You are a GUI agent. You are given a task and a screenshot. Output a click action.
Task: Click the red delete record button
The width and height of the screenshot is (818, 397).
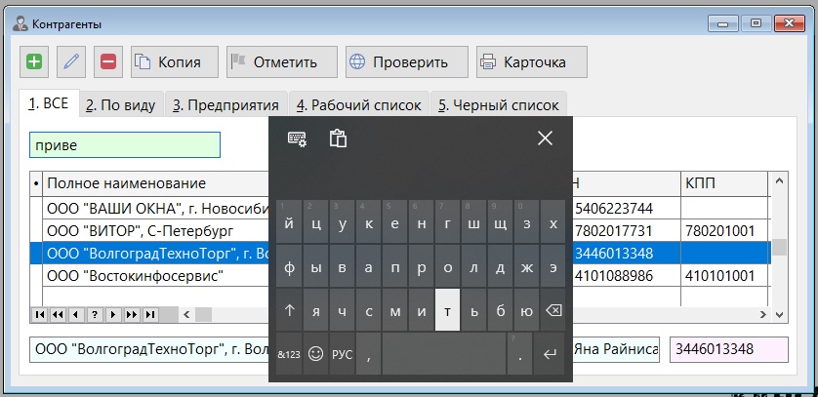coord(108,62)
